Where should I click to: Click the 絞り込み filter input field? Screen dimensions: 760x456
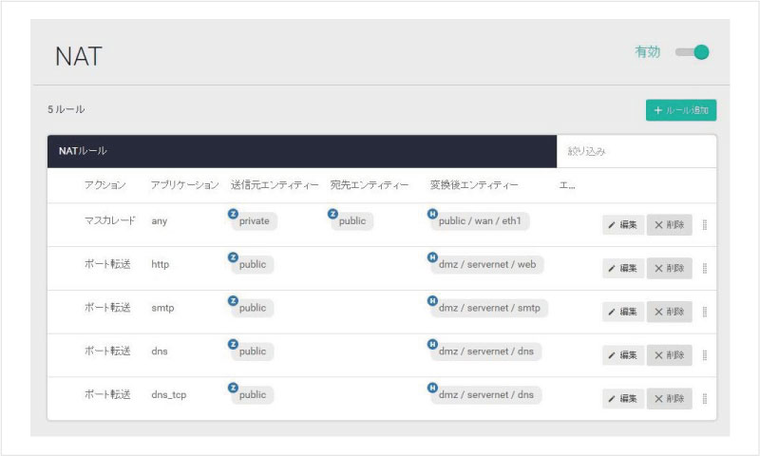pyautogui.click(x=635, y=151)
